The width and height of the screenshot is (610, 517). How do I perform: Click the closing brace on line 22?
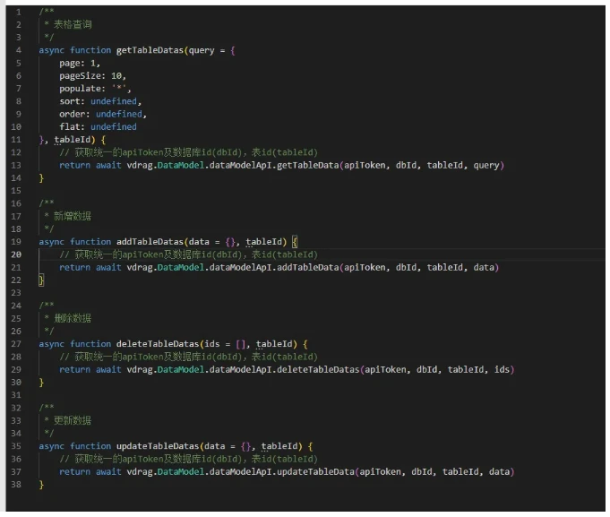(x=41, y=280)
